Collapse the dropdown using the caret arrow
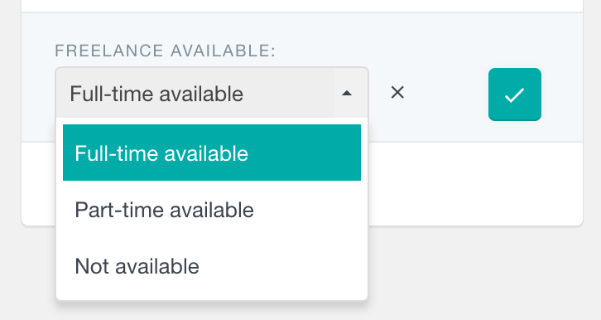Screen dimensions: 601x320 tap(347, 93)
